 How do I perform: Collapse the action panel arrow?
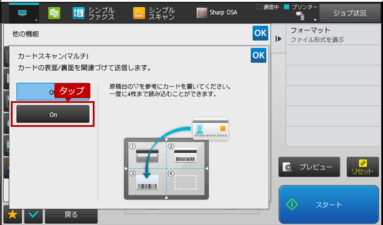point(278,39)
